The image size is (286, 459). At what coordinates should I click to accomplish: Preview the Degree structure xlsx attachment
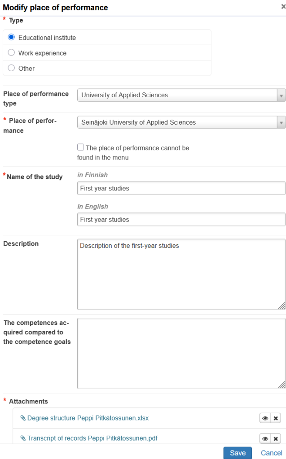pyautogui.click(x=265, y=418)
